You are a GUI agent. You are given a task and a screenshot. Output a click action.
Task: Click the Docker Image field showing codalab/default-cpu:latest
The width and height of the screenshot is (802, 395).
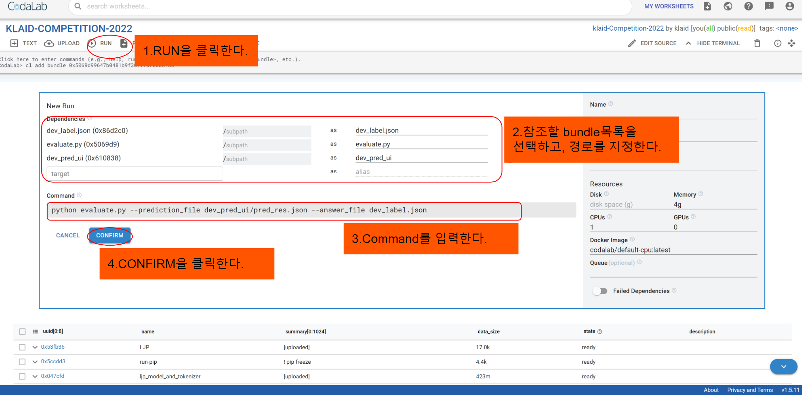coord(630,250)
